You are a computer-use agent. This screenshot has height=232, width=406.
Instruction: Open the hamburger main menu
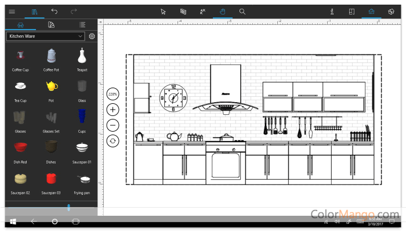[12, 11]
